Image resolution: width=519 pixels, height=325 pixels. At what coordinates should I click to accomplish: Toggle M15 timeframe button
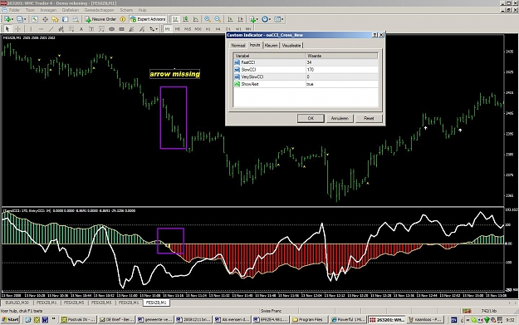tap(188, 29)
